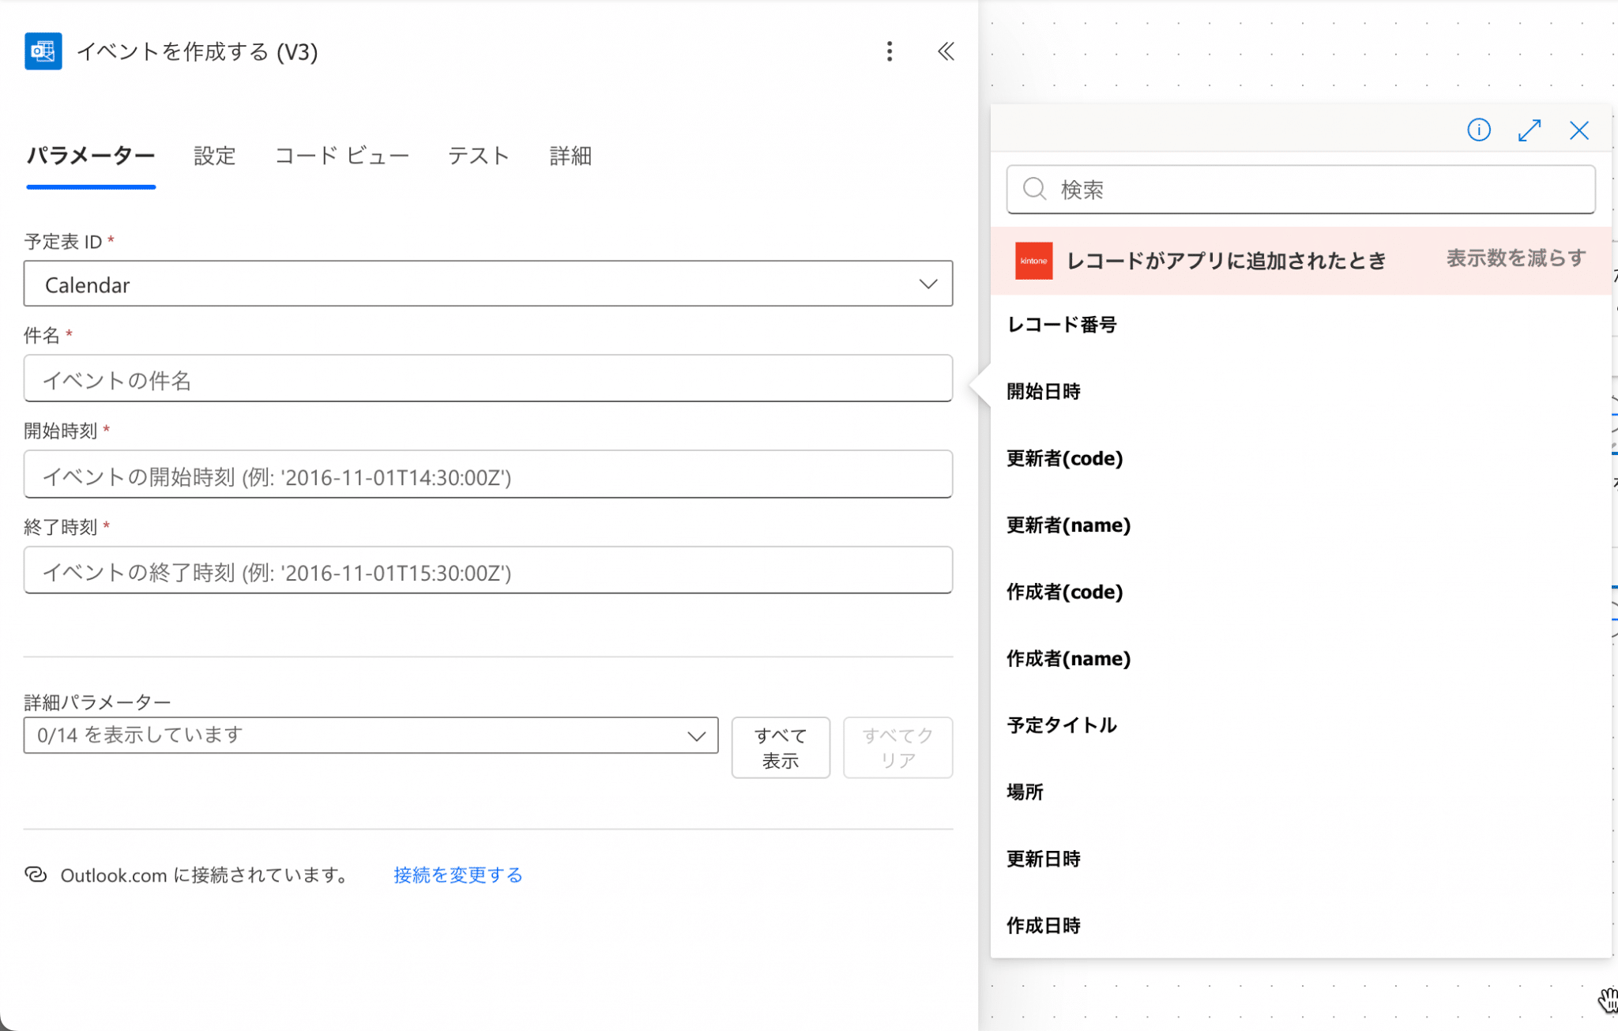Open the 予定表 ID Calendar dropdown
Viewport: 1618px width, 1031px height.
tap(488, 284)
